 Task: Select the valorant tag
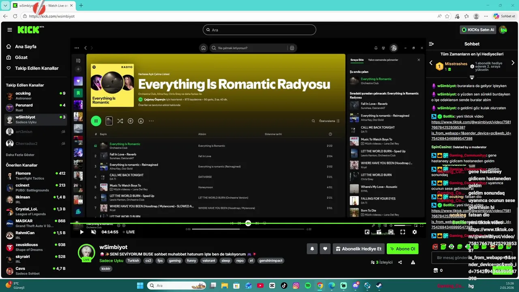pyautogui.click(x=208, y=261)
